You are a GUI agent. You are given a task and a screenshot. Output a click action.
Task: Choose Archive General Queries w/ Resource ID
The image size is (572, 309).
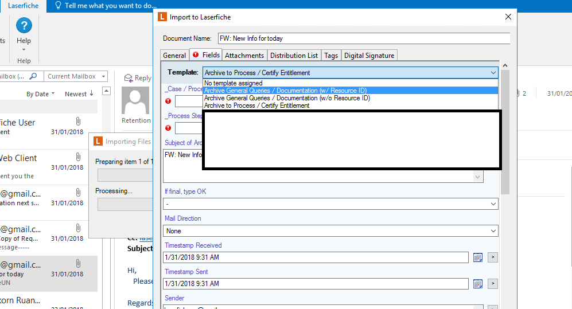tap(351, 91)
